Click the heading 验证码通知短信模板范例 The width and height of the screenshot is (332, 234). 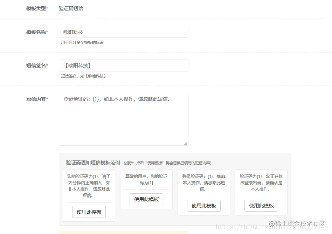93,163
